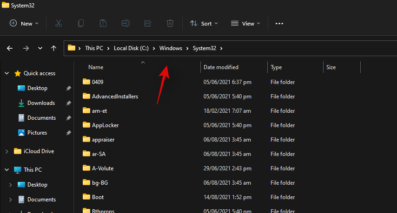The image size is (397, 213).
Task: Click the Delete trash can icon
Action: click(170, 23)
